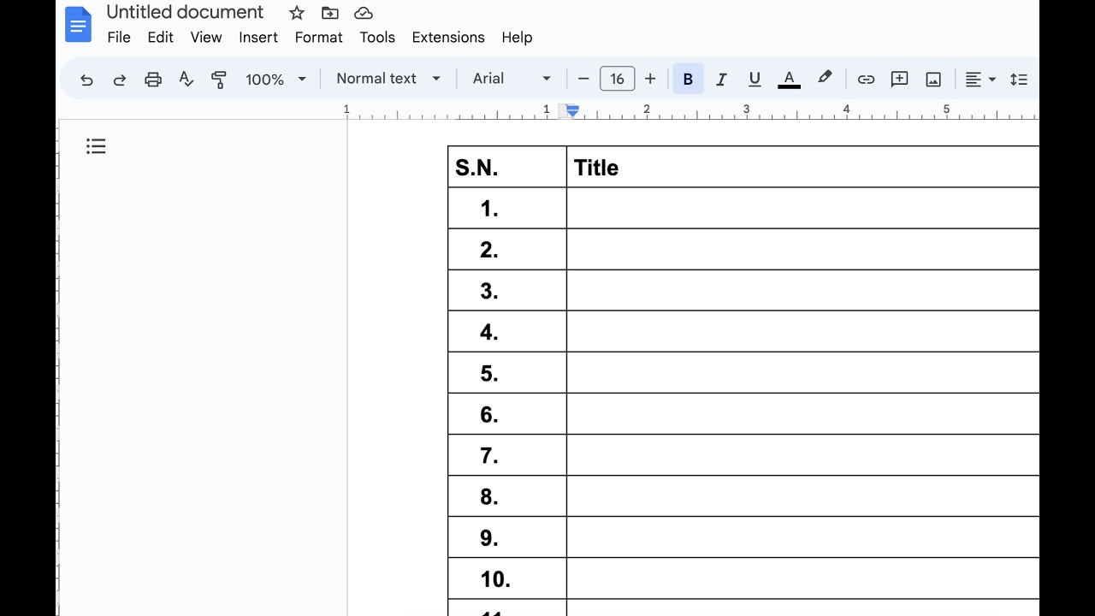The height and width of the screenshot is (616, 1095).
Task: Open the Format menu
Action: [x=318, y=37]
